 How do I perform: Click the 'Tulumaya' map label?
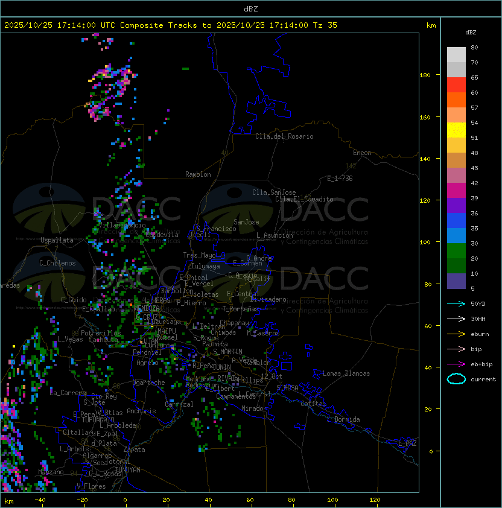[x=206, y=266]
